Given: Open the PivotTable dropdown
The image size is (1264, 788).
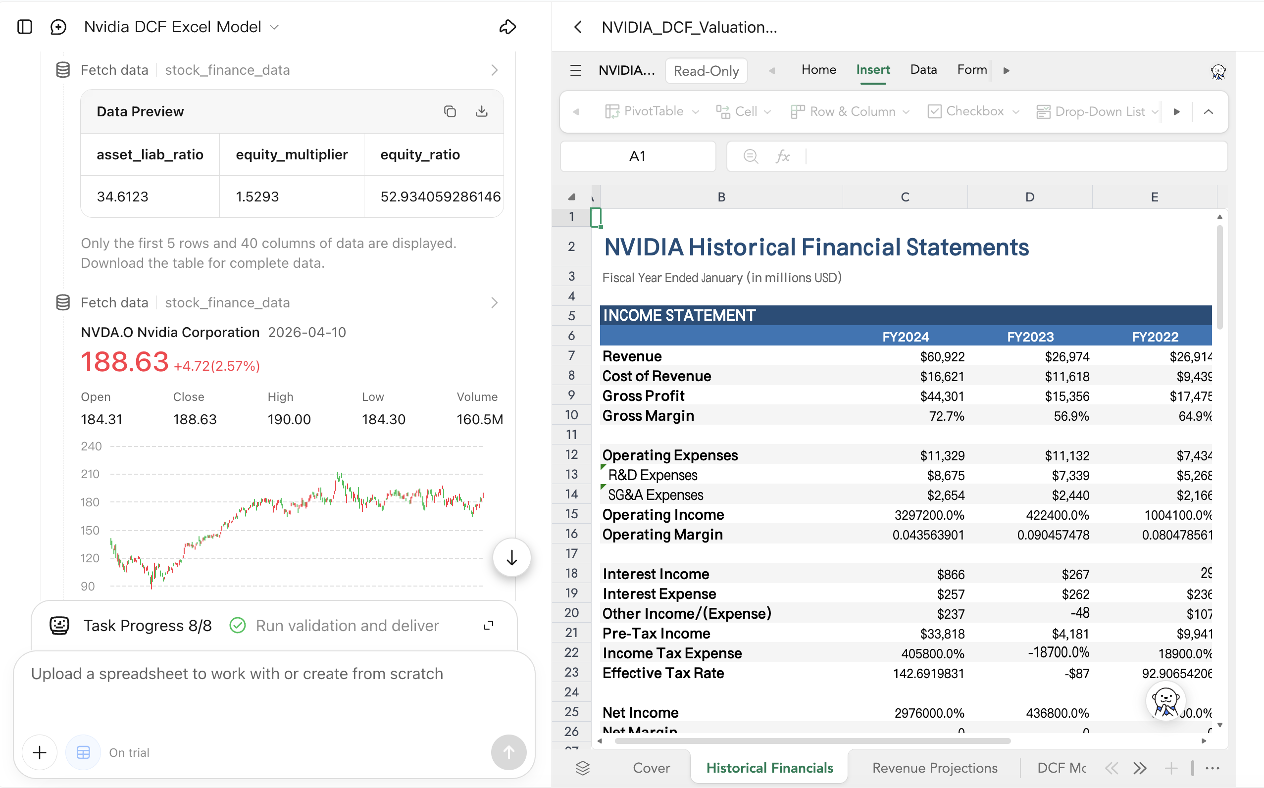Looking at the screenshot, I should (651, 111).
